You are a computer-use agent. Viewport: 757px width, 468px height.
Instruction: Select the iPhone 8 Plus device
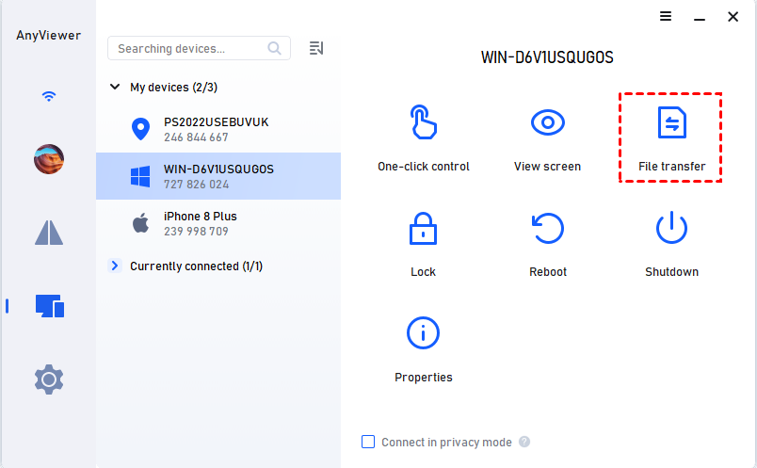pos(218,223)
